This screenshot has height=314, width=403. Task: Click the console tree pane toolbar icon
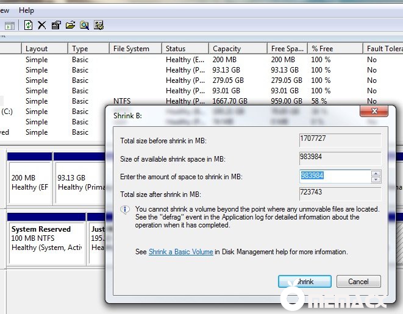coord(9,26)
